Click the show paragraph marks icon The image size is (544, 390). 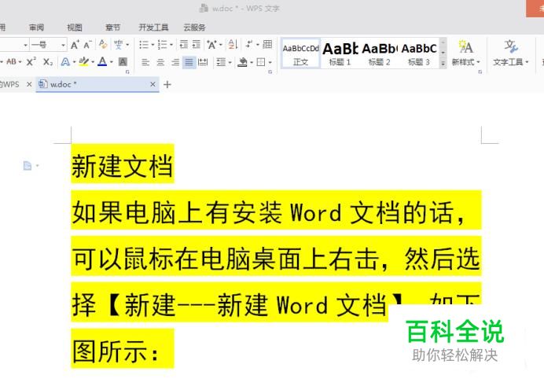(x=249, y=44)
